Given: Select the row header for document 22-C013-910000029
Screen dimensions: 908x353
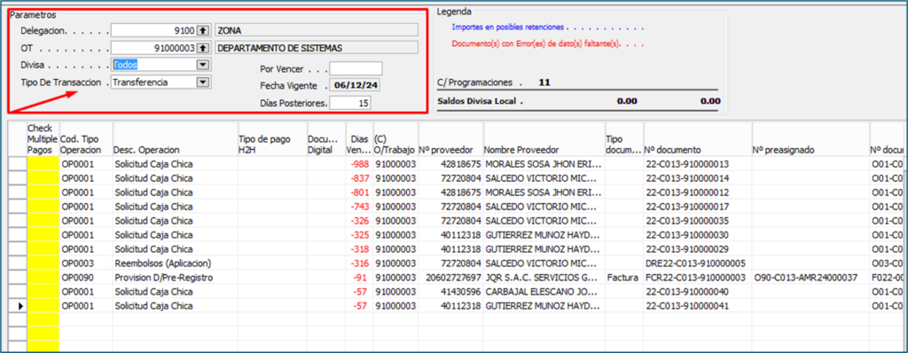Looking at the screenshot, I should (x=18, y=249).
